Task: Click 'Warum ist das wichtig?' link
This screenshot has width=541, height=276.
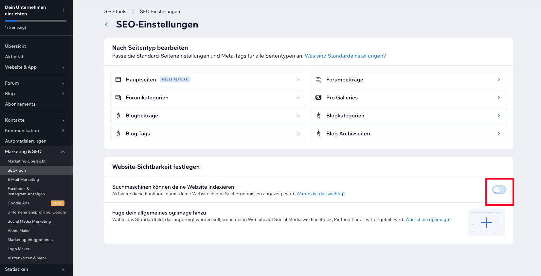Action: point(321,194)
